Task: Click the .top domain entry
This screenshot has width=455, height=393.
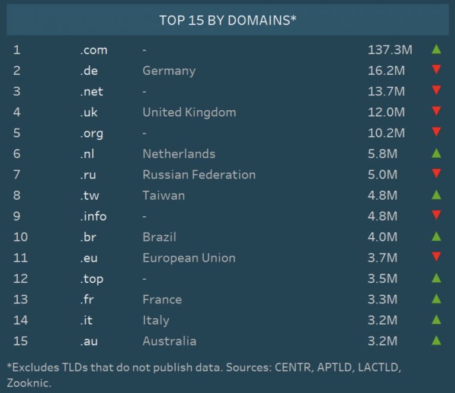Action: click(91, 279)
